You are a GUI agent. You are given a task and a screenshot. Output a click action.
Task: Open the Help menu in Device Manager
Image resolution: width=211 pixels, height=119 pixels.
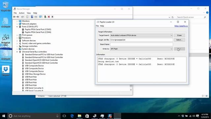[35, 13]
